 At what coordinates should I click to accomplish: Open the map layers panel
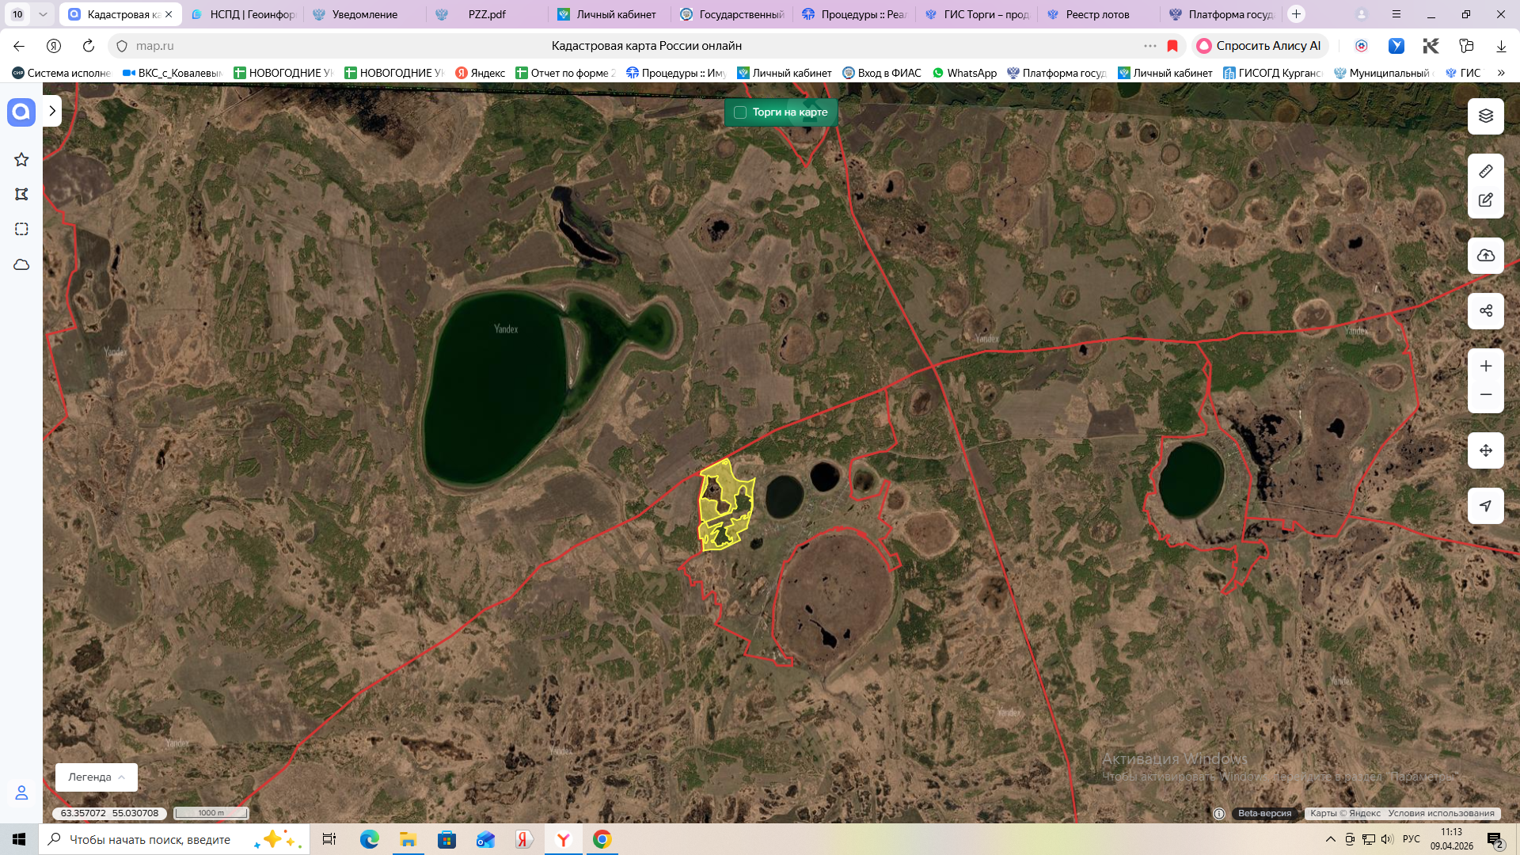pos(1485,116)
